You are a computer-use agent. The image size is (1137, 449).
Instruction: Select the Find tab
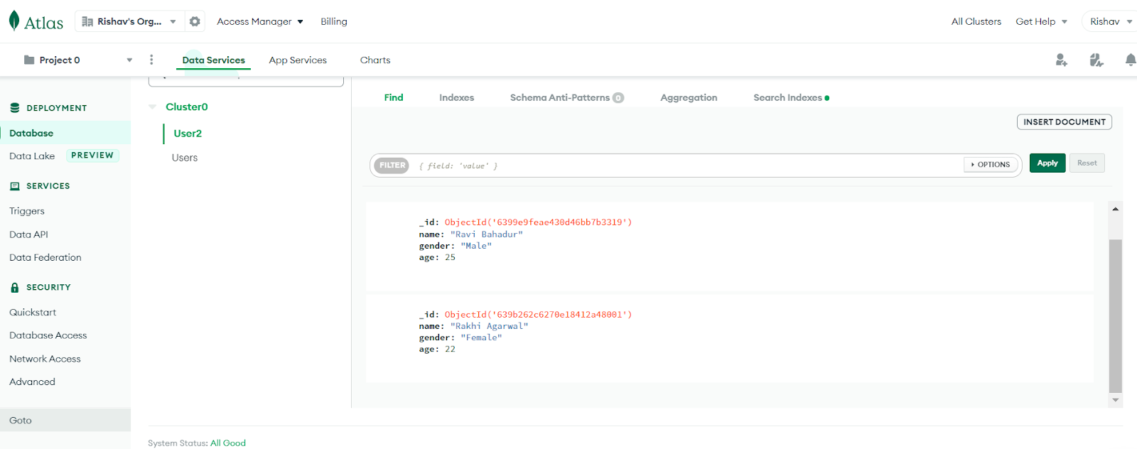point(394,97)
